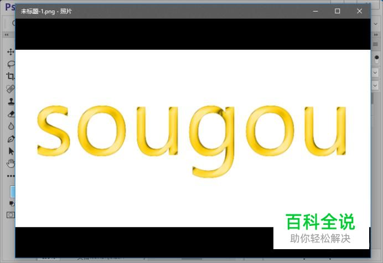This screenshot has width=383, height=263.
Task: Select the Healing Brush bandage tool
Action: (x=11, y=89)
